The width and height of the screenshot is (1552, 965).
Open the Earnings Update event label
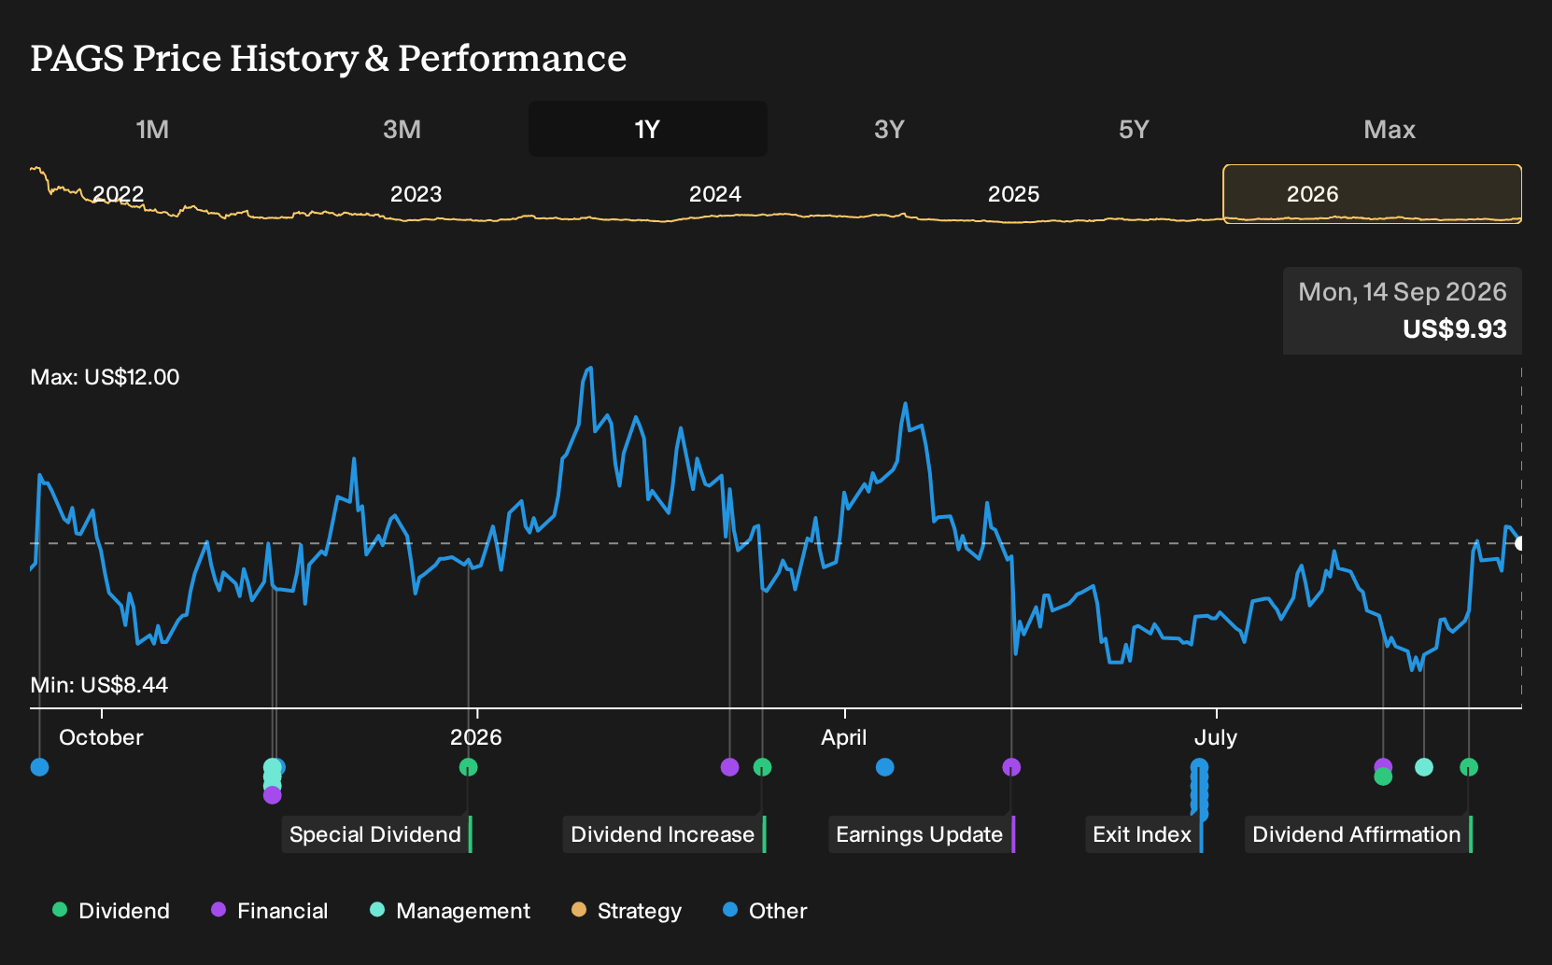pos(921,834)
